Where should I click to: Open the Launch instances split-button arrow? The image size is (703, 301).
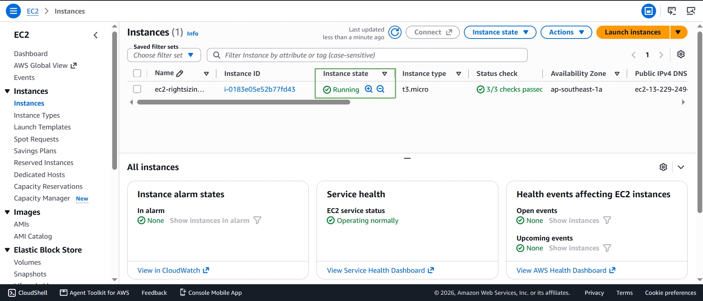click(x=678, y=32)
